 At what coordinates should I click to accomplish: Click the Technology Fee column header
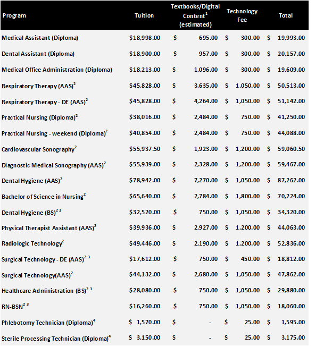point(242,15)
